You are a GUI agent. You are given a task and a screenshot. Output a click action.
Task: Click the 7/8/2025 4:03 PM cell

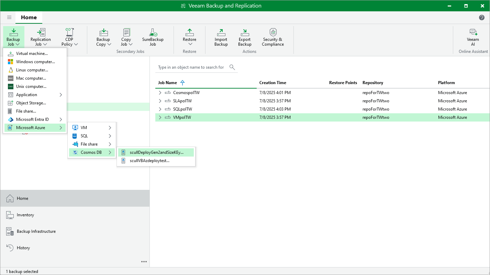[x=275, y=109]
